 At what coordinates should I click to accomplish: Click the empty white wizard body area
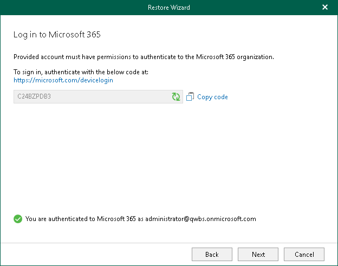pyautogui.click(x=168, y=157)
